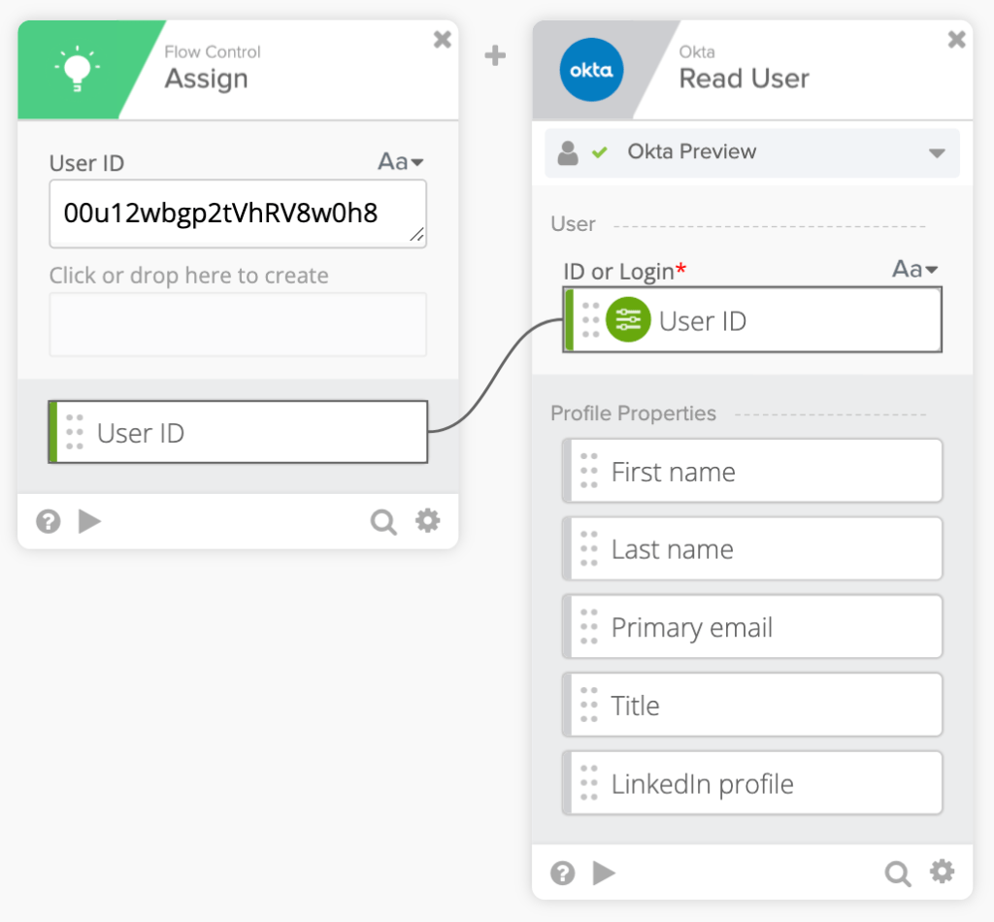
Task: Select the Primary email output field
Action: pos(753,628)
